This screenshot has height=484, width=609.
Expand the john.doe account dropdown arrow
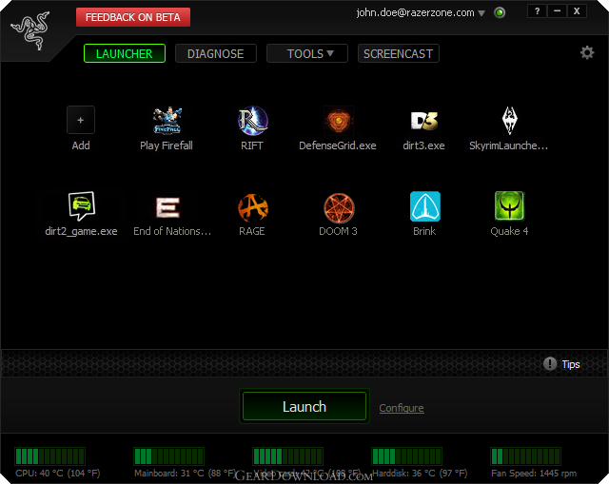tap(481, 13)
